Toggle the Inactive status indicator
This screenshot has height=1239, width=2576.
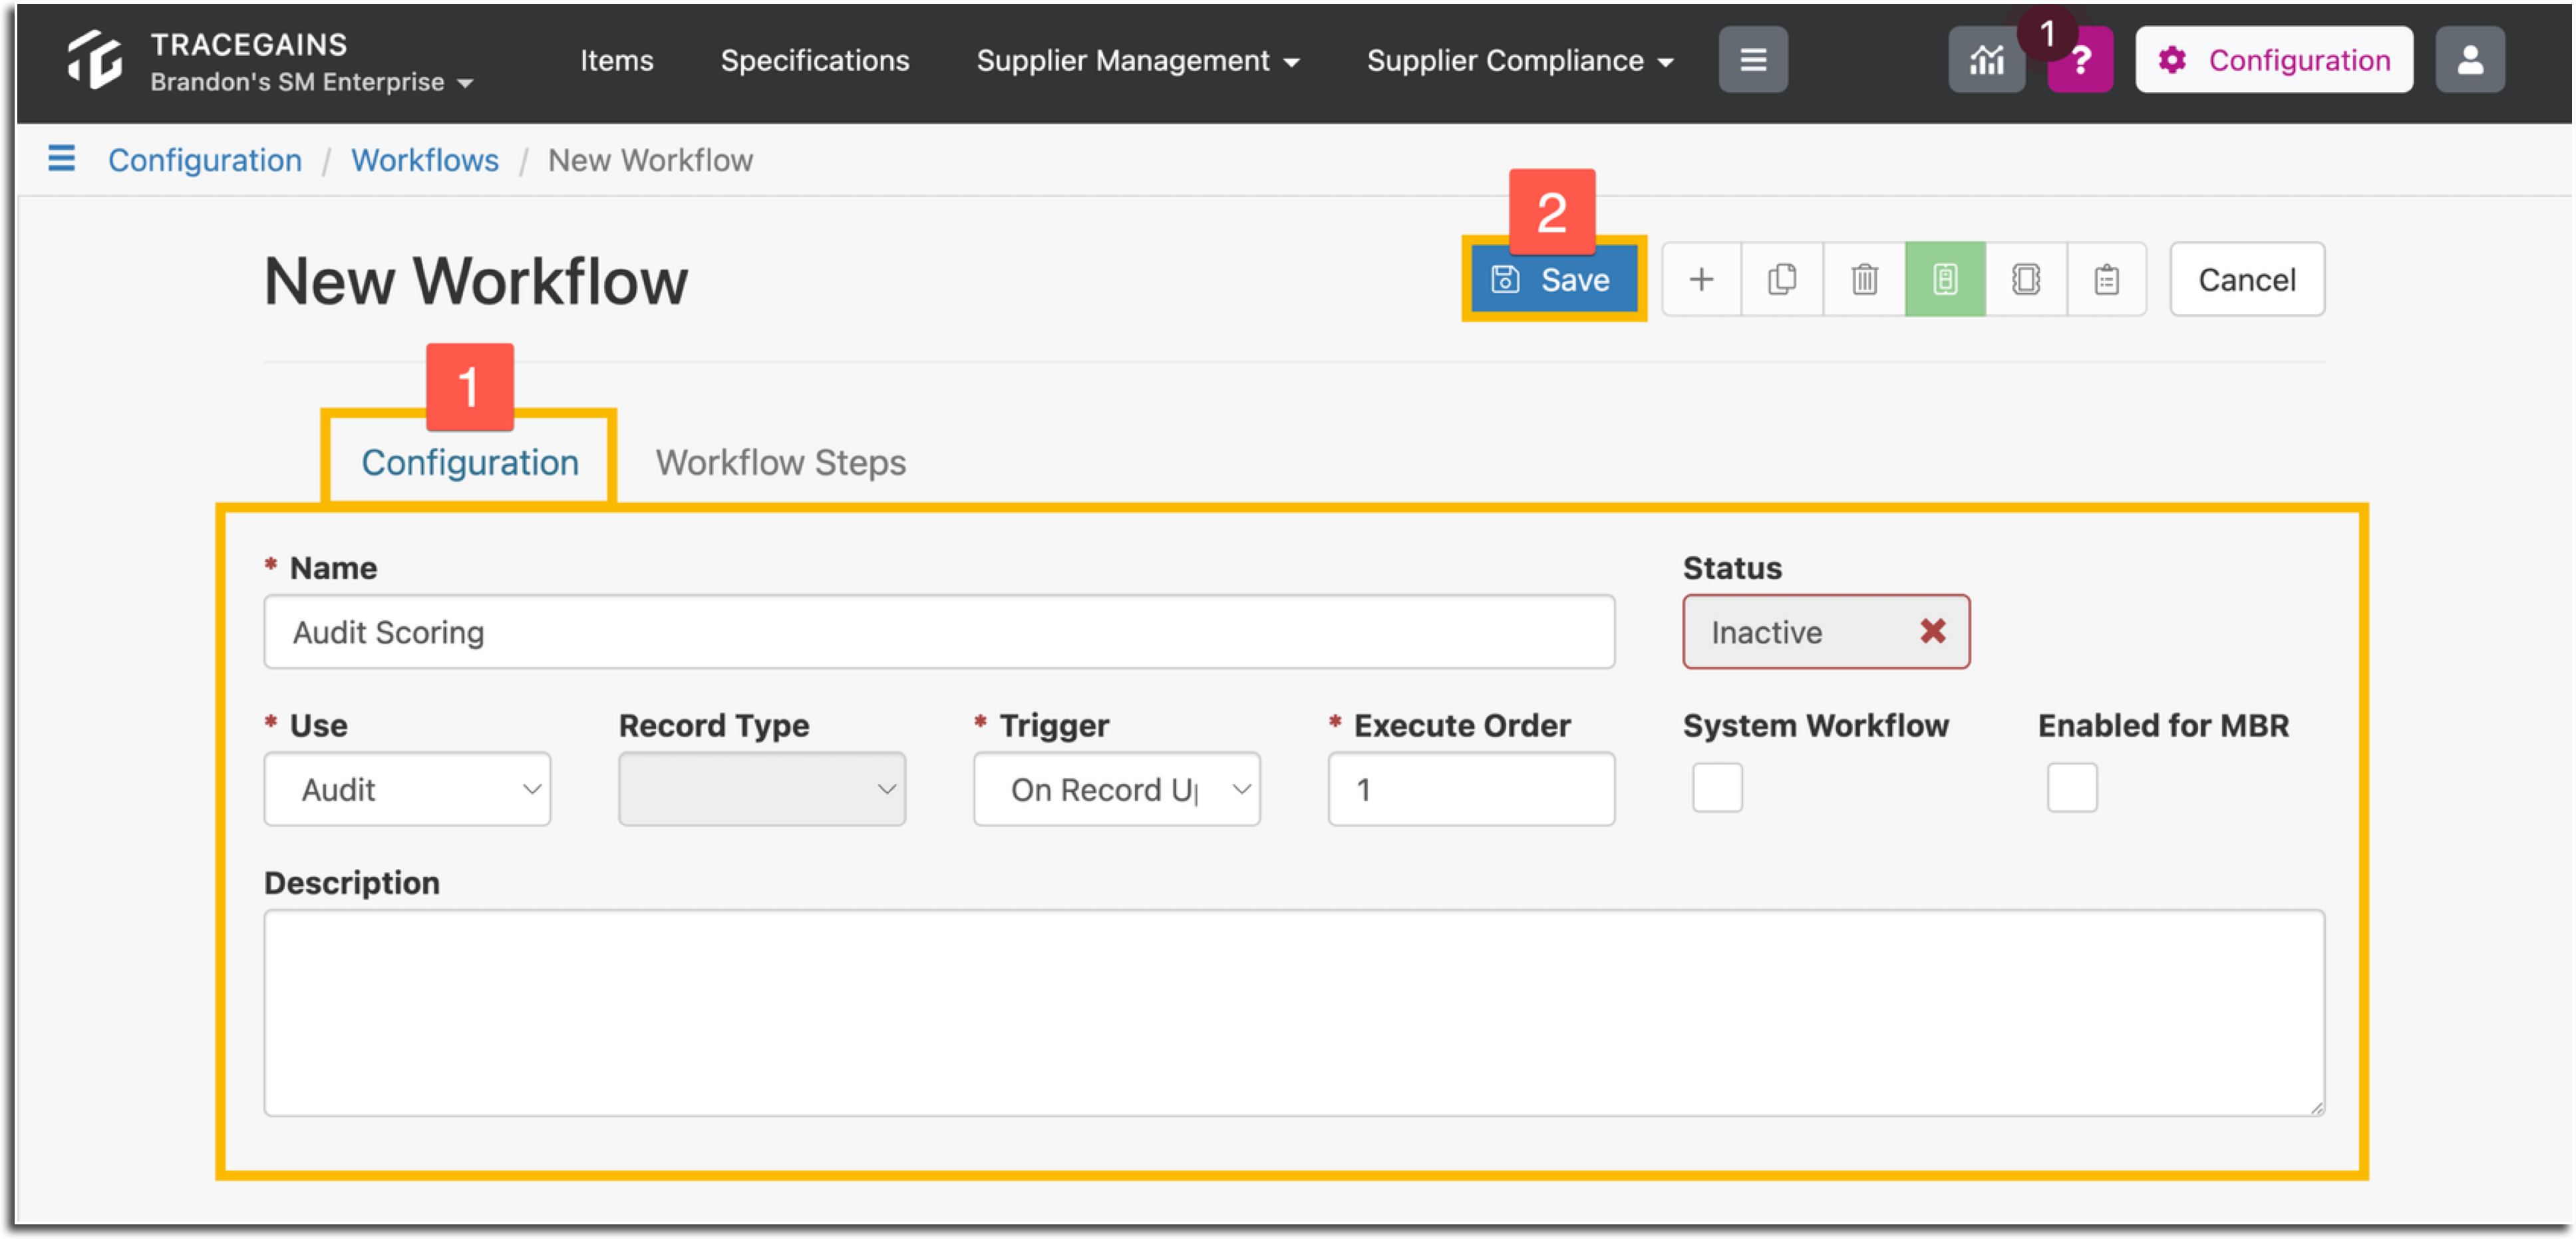(1826, 631)
